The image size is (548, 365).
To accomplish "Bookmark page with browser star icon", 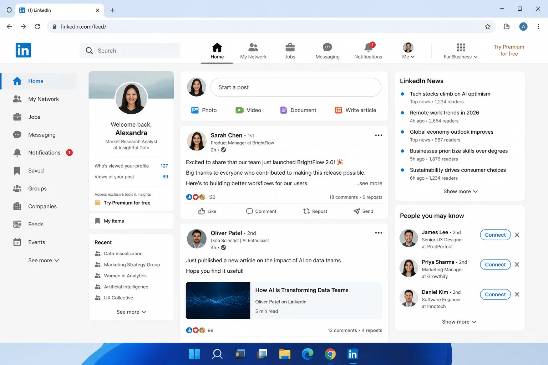I will click(x=488, y=27).
